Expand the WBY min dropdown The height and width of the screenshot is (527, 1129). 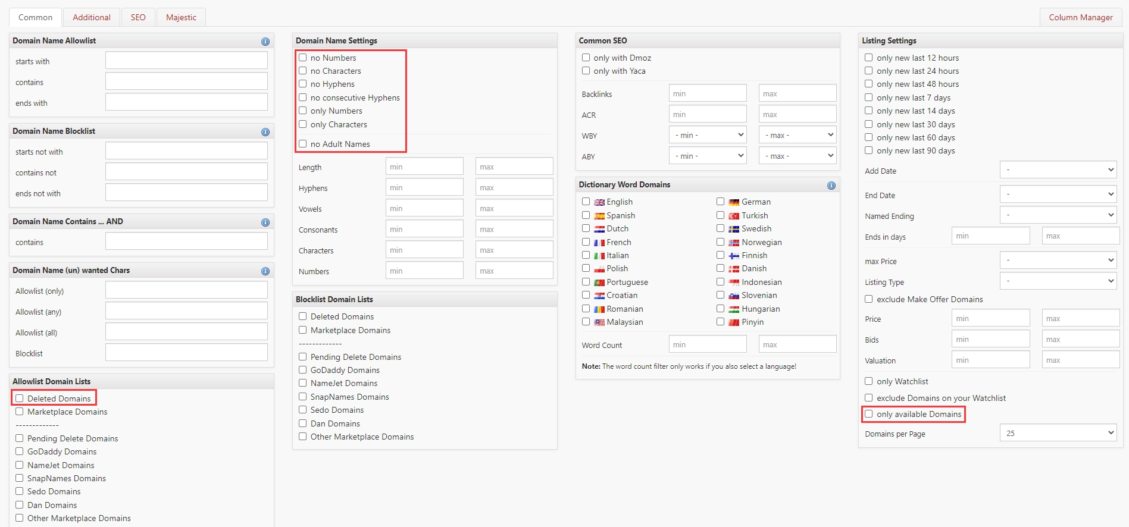click(708, 135)
